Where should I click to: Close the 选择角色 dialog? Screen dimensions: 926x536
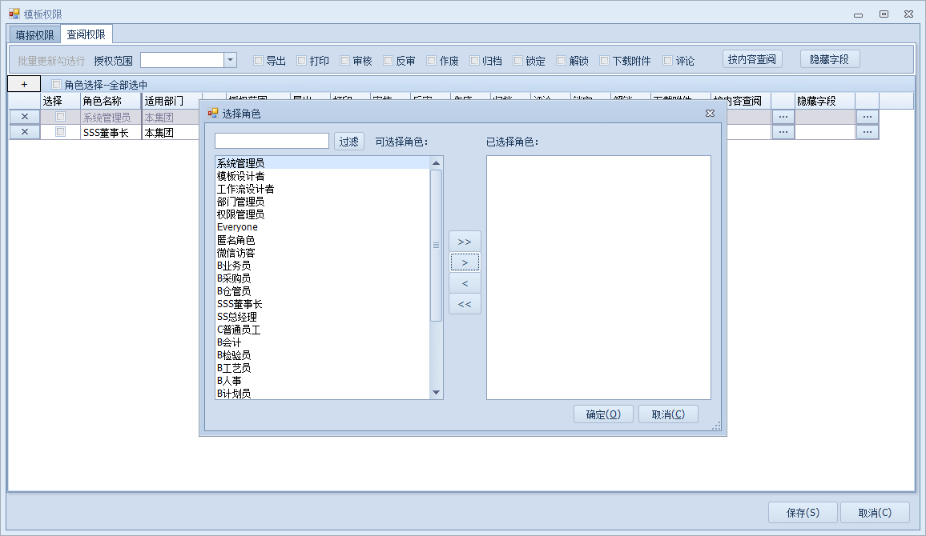point(710,114)
